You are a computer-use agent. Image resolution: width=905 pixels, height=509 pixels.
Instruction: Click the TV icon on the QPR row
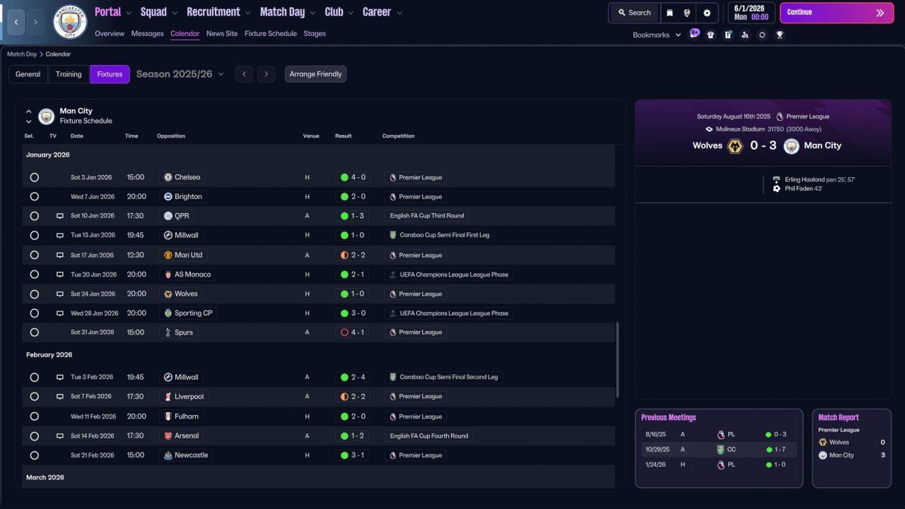coord(60,216)
